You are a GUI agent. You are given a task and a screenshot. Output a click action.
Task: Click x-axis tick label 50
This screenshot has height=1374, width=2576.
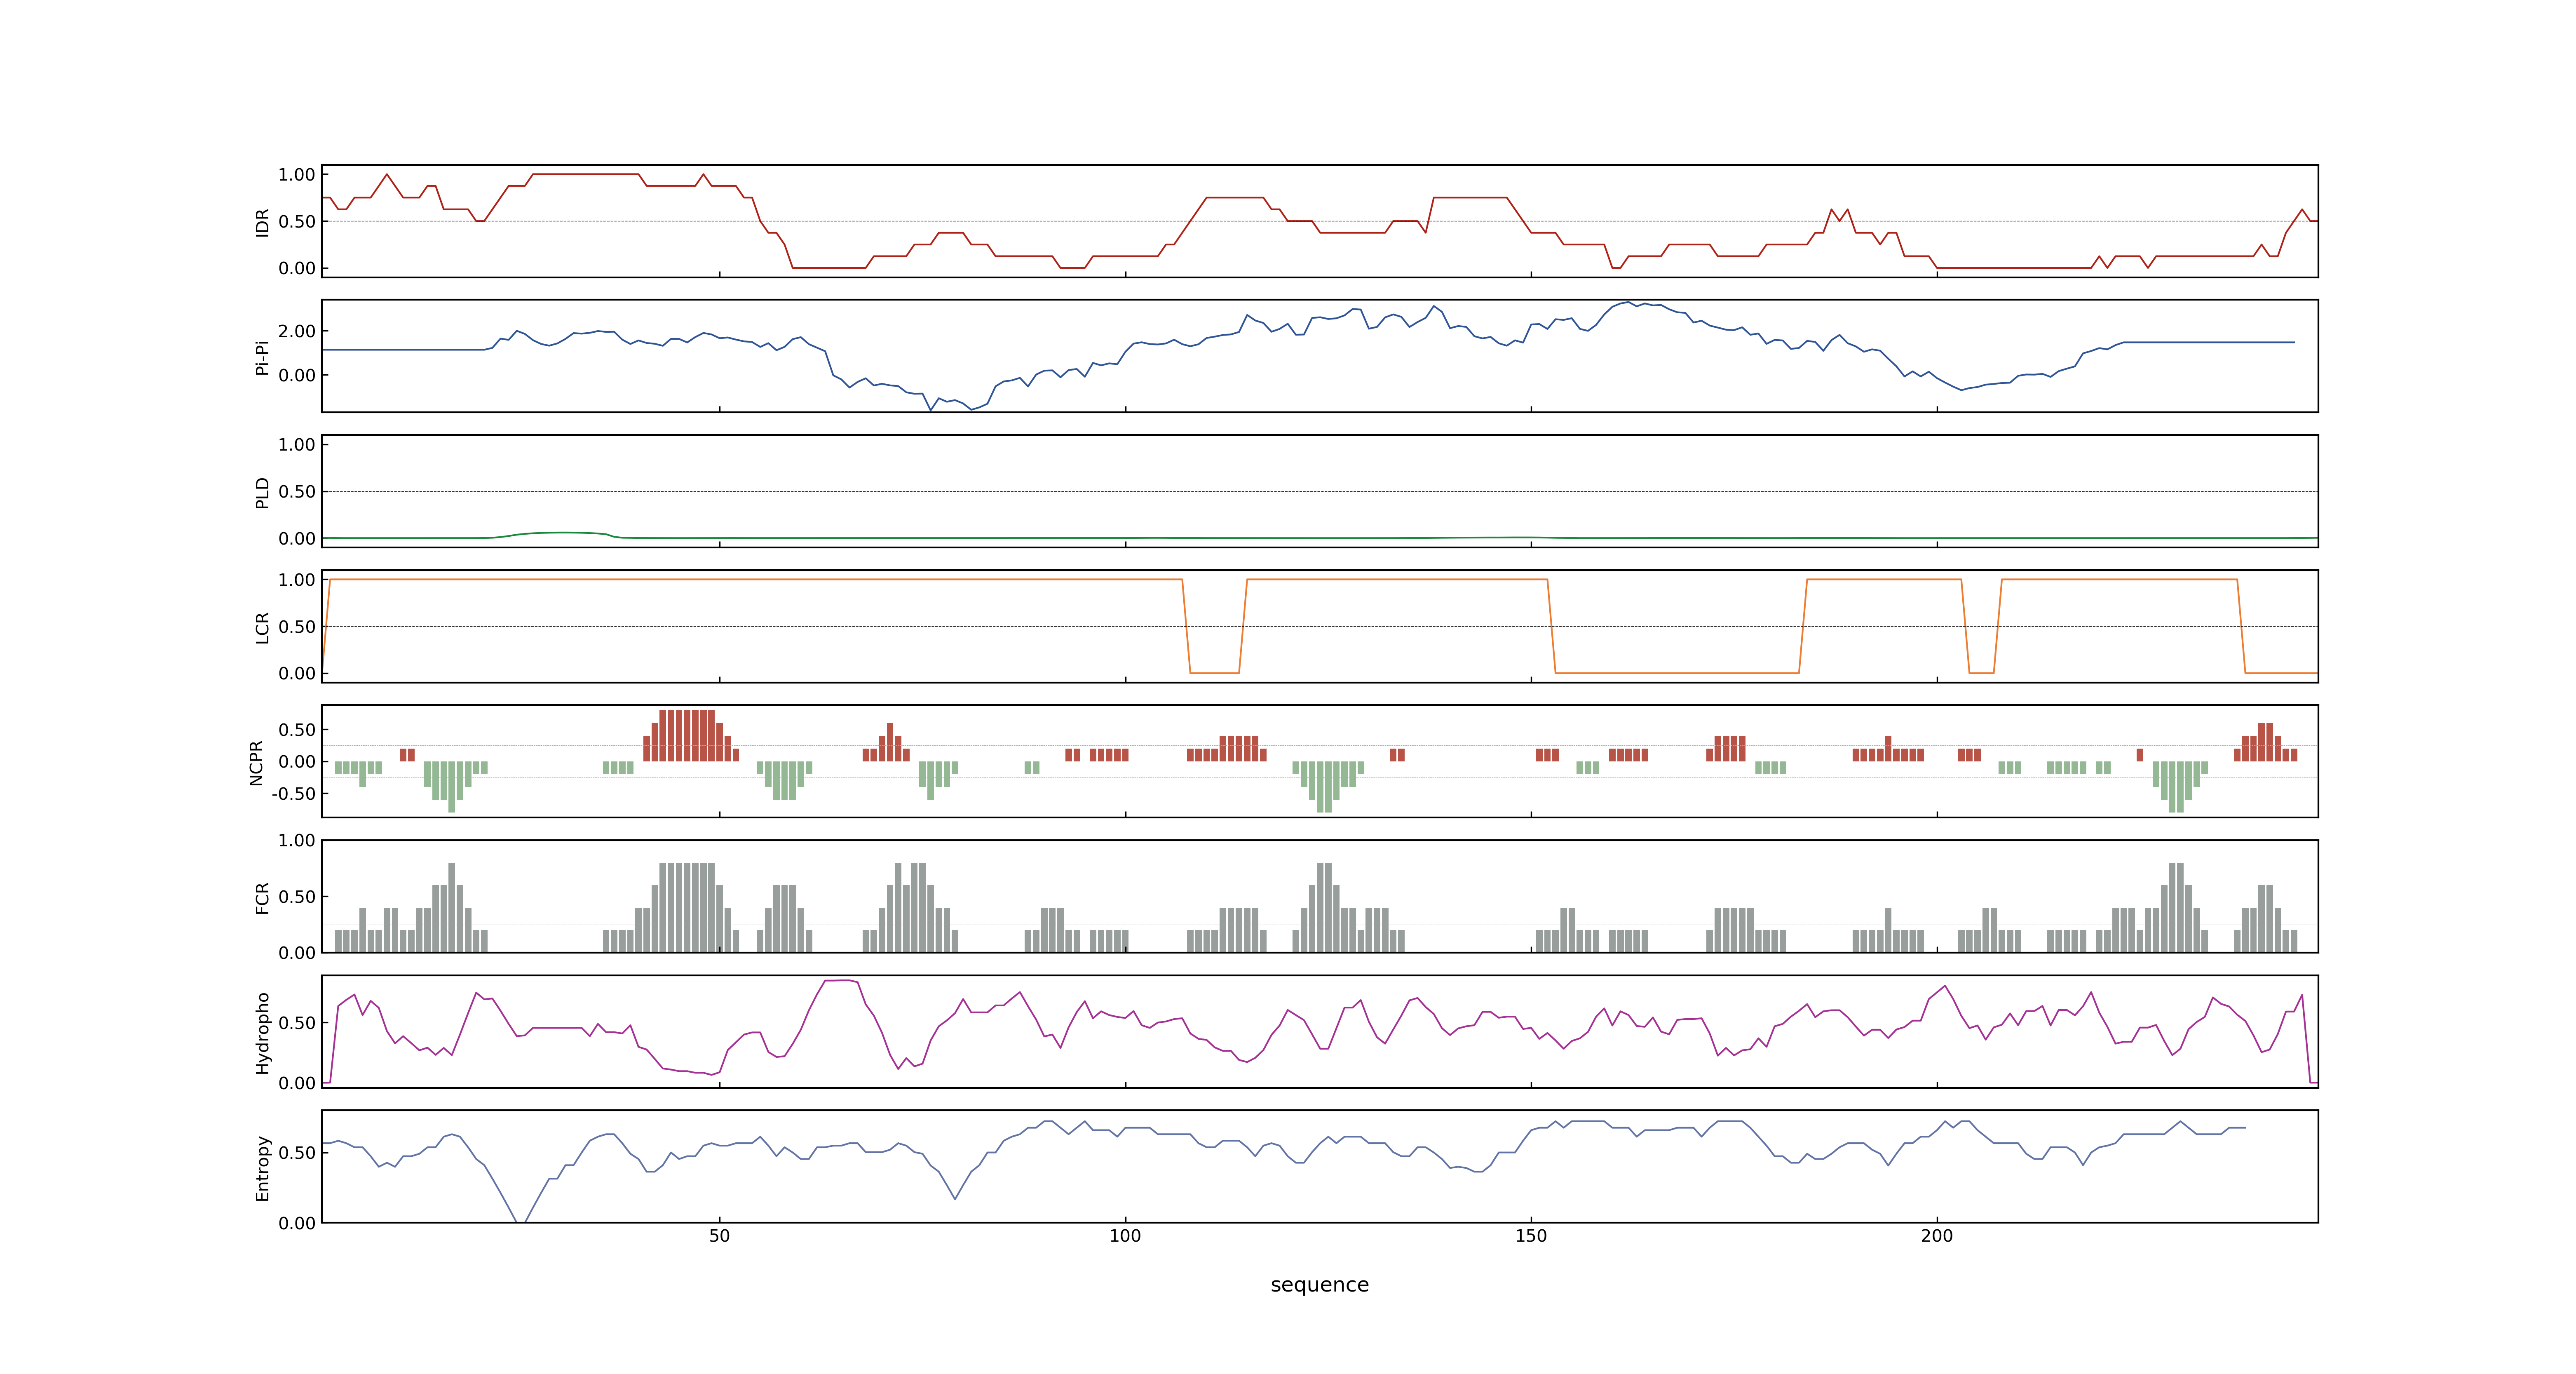[x=719, y=1236]
